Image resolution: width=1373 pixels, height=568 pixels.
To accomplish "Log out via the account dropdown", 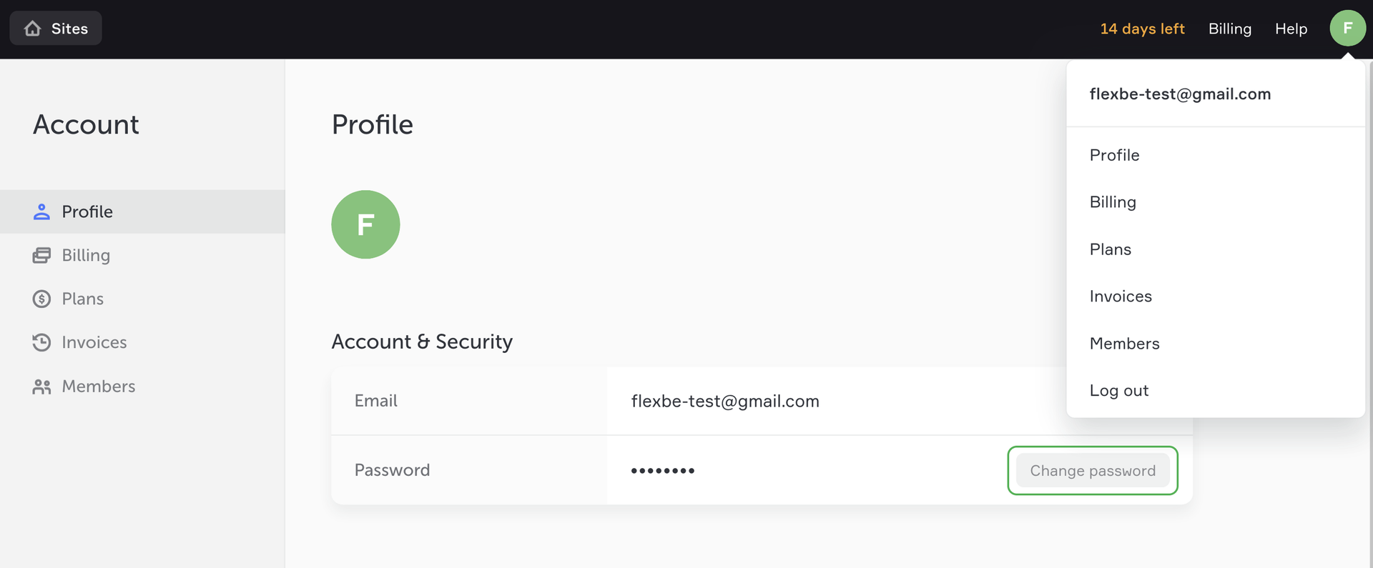I will point(1119,391).
